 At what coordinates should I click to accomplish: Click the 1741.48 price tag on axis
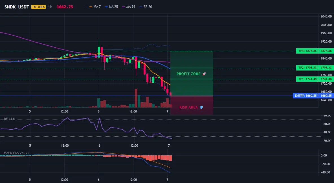click(x=326, y=79)
